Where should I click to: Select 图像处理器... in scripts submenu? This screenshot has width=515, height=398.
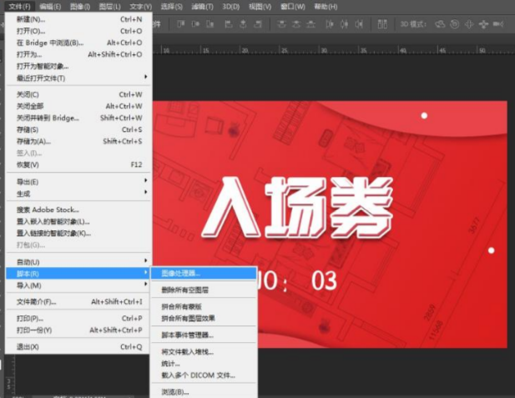pos(204,273)
